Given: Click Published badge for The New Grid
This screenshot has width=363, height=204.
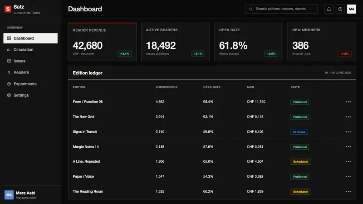Looking at the screenshot, I should pos(300,117).
